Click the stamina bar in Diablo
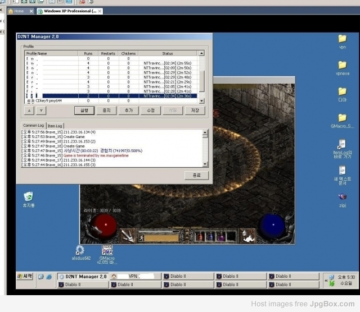This screenshot has width=360, height=312. point(161,238)
